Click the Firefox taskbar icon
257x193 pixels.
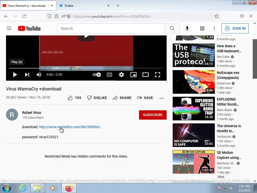tap(69, 188)
